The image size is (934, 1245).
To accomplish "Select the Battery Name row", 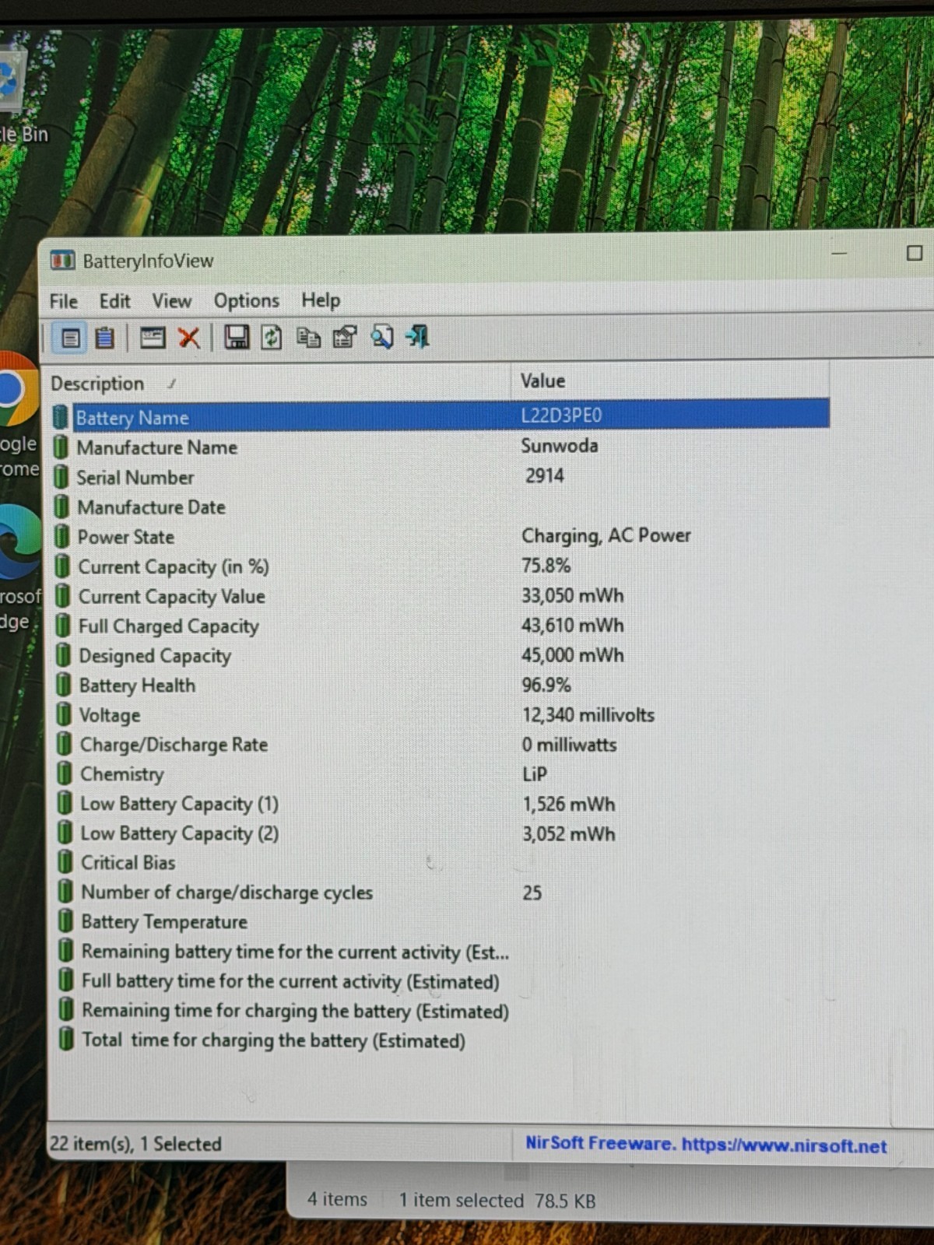I will pyautogui.click(x=441, y=416).
